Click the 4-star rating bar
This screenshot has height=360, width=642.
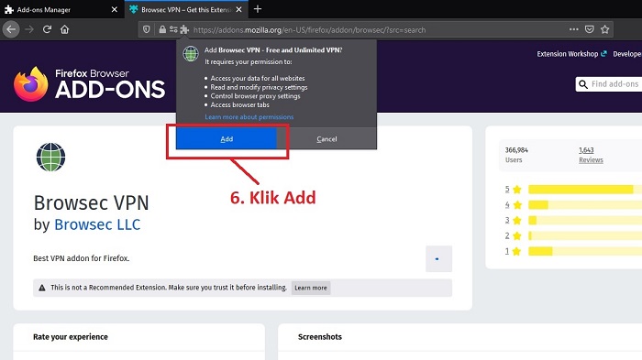585,205
